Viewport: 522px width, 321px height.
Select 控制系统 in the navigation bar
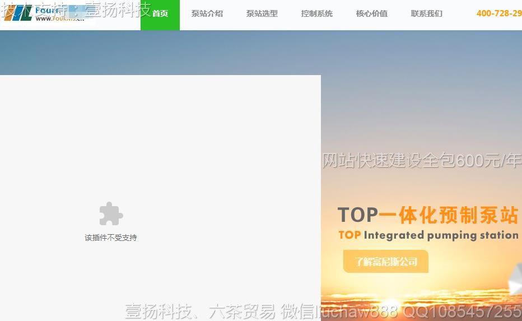click(x=316, y=14)
